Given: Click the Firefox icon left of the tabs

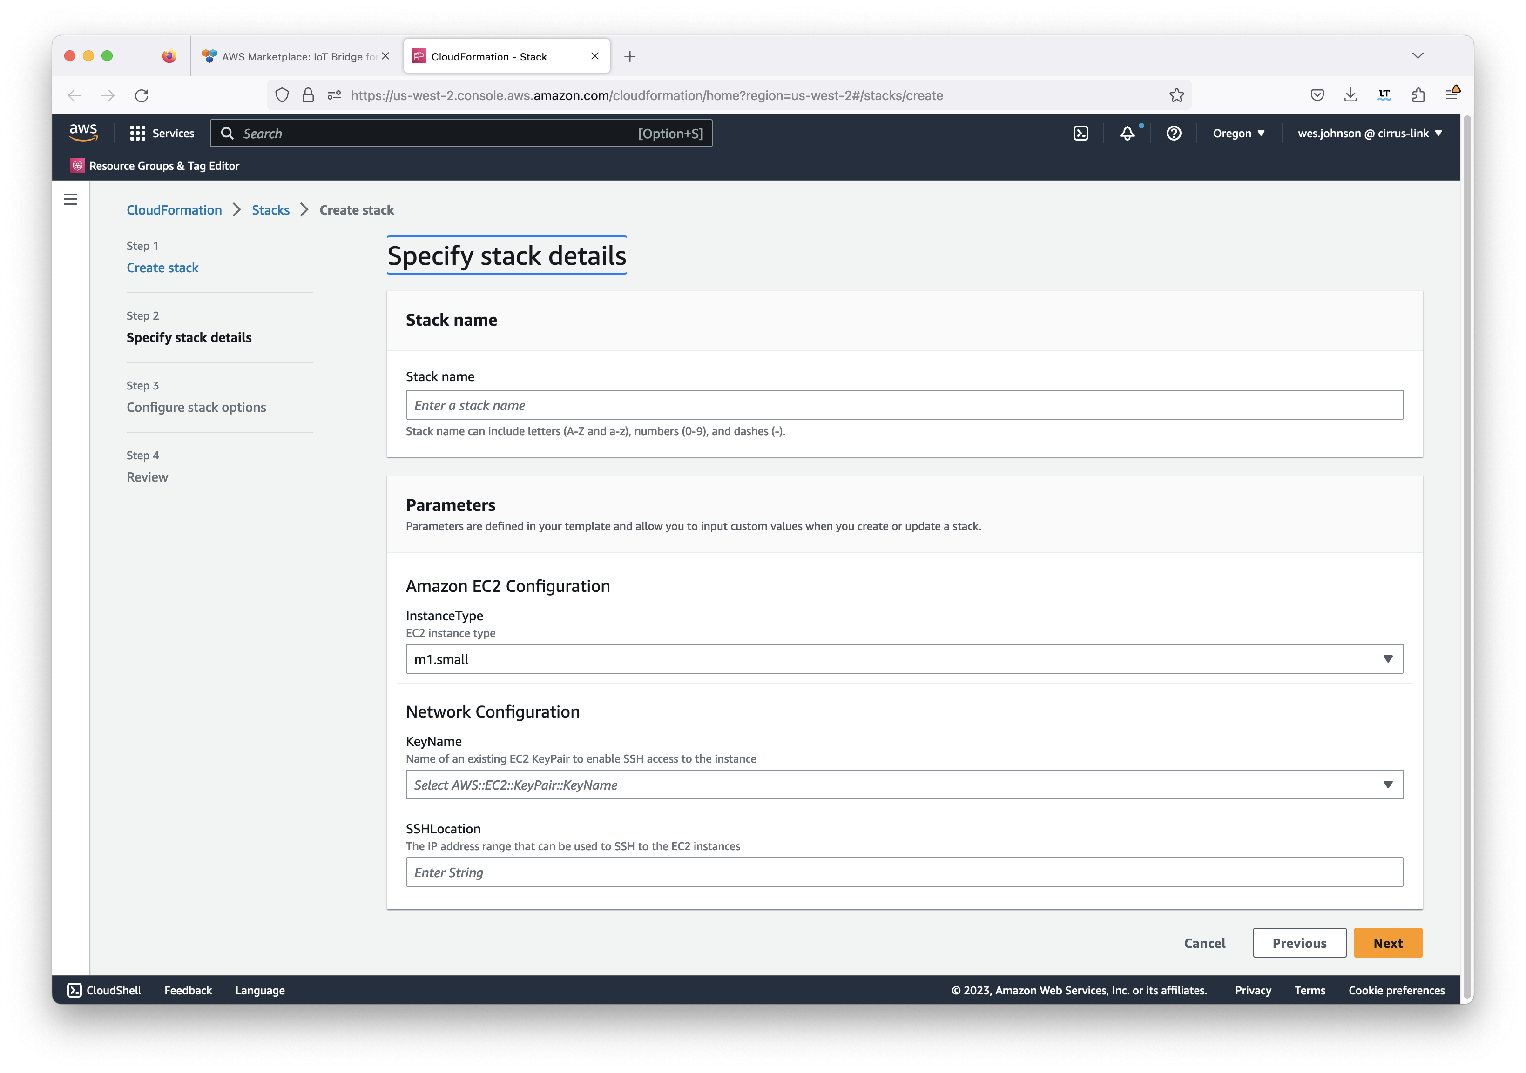Looking at the screenshot, I should [169, 56].
